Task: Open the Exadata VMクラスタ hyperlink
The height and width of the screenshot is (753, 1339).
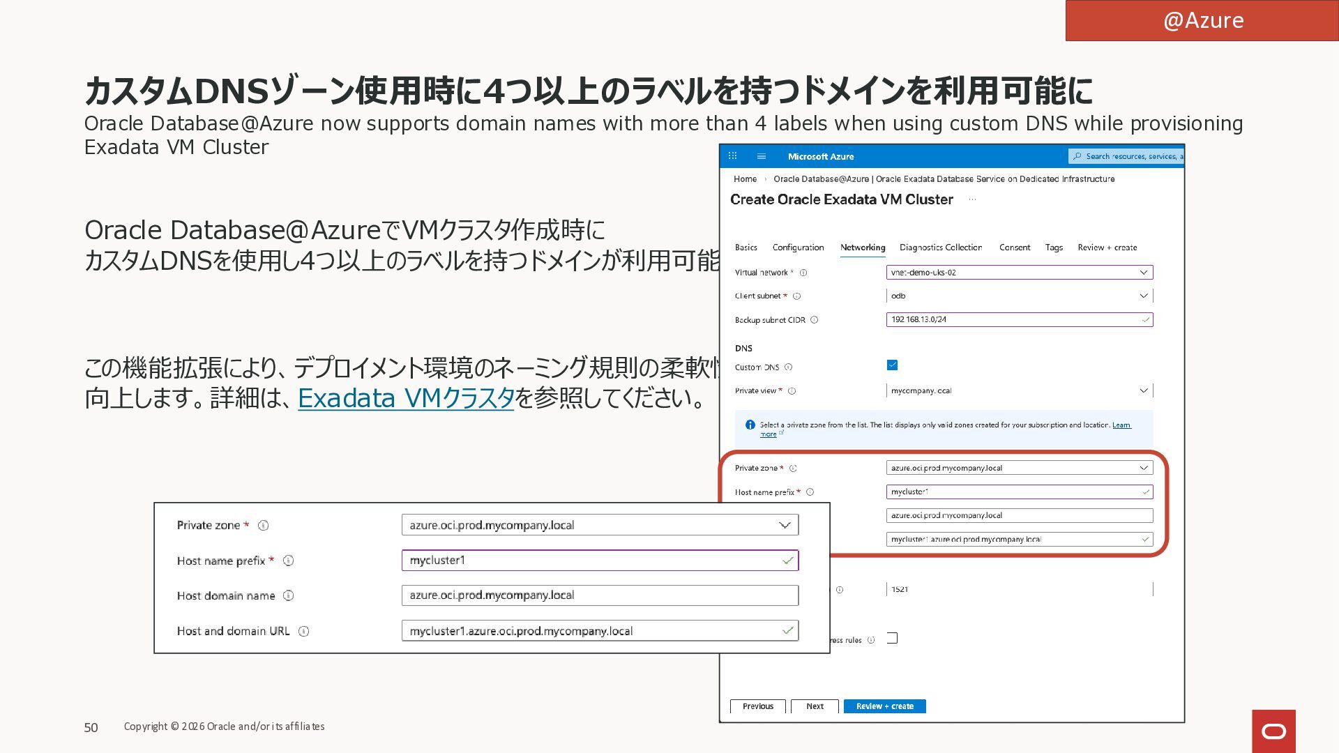Action: click(405, 398)
